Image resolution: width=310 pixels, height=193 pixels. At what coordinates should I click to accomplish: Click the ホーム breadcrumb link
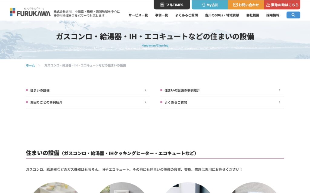coord(30,65)
